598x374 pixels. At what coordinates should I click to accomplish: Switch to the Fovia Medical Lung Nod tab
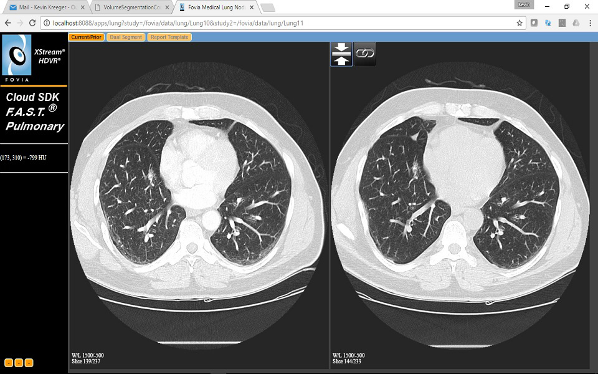215,8
